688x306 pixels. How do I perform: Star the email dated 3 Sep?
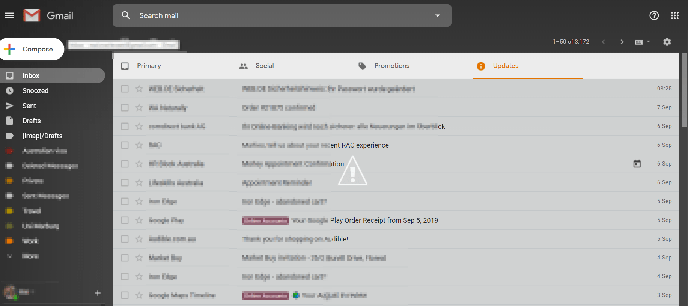point(139,295)
